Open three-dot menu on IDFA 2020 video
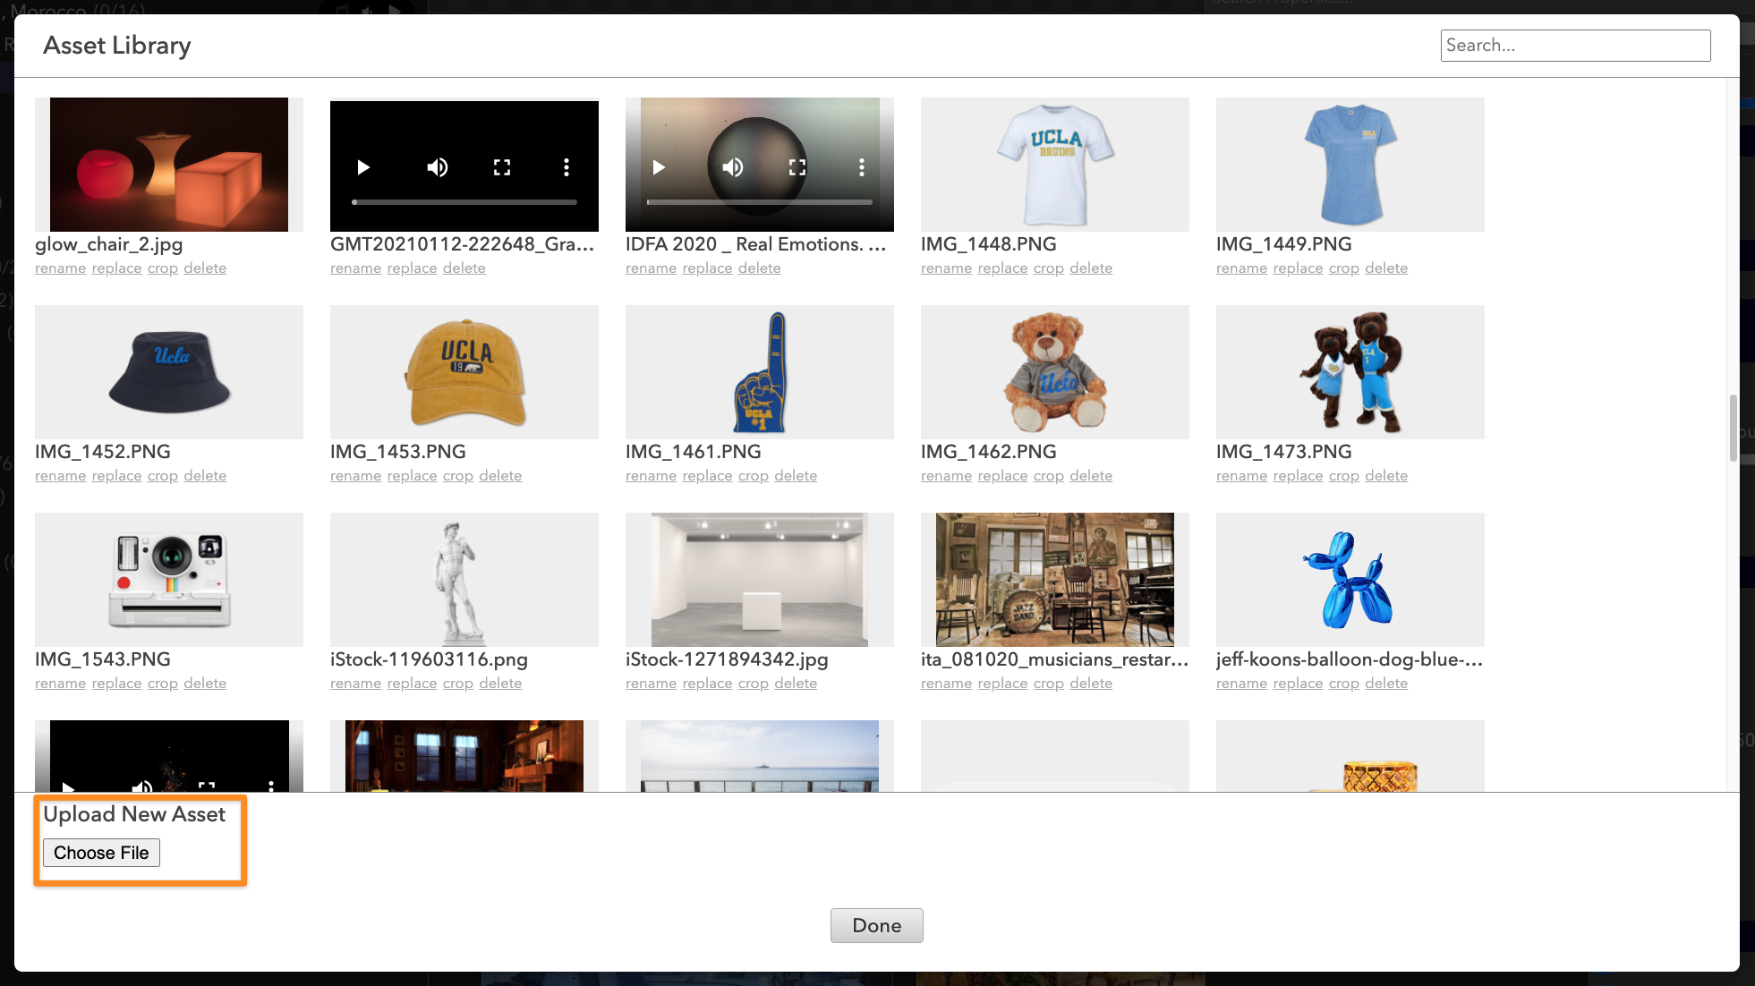 pyautogui.click(x=861, y=167)
